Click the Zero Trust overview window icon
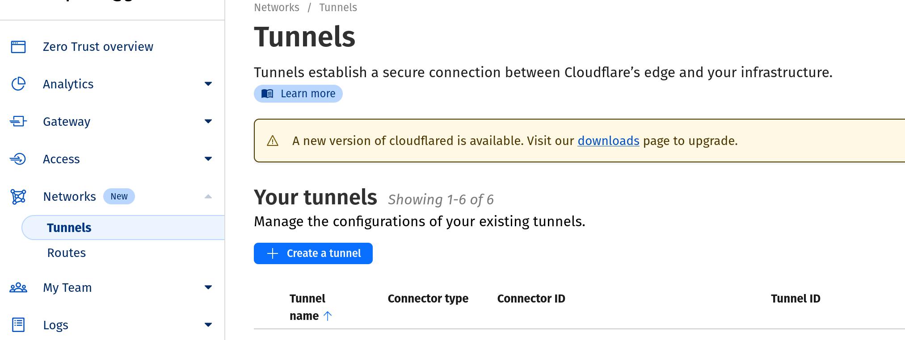This screenshot has width=905, height=340. coord(18,47)
